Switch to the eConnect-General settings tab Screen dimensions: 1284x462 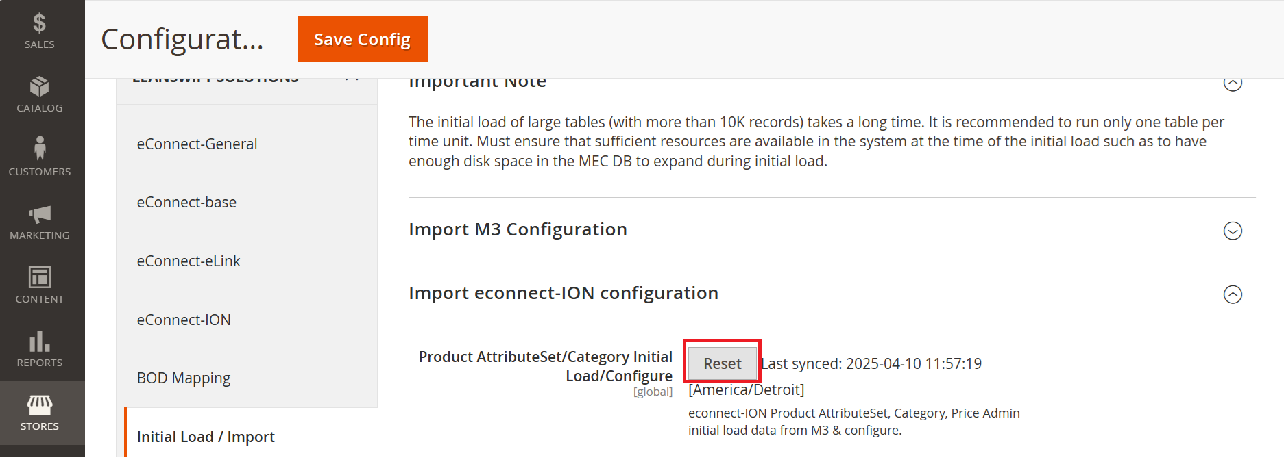pos(197,144)
